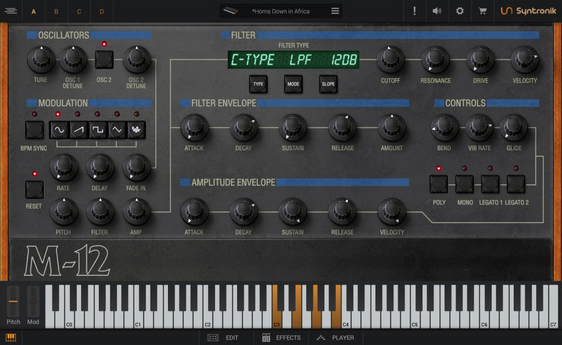The image size is (562, 345).
Task: Click the speaker volume icon
Action: tap(437, 11)
